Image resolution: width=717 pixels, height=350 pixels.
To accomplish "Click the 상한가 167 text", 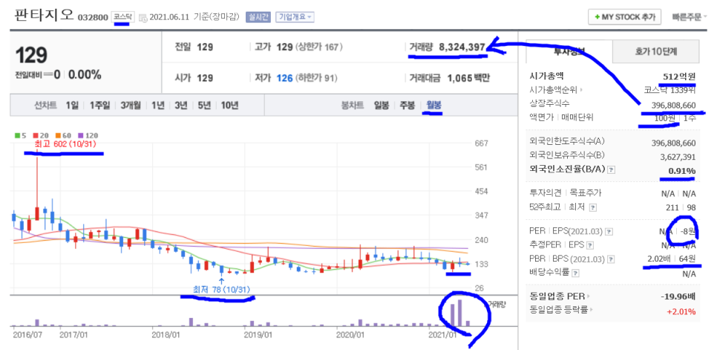I will point(320,47).
